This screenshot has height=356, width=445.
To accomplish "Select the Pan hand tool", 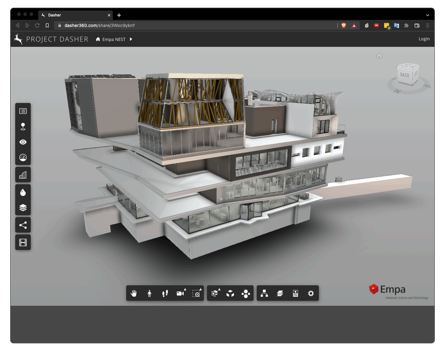I will point(134,293).
